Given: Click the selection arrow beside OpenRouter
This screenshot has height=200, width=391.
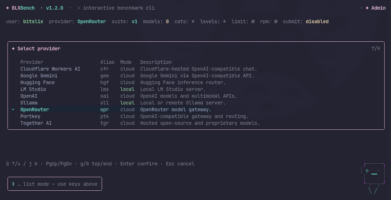Looking at the screenshot, I should coord(13,109).
